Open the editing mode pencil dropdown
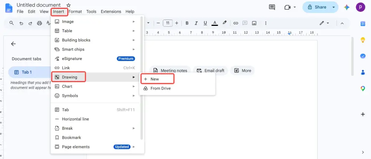The height and width of the screenshot is (159, 371). click(x=324, y=23)
